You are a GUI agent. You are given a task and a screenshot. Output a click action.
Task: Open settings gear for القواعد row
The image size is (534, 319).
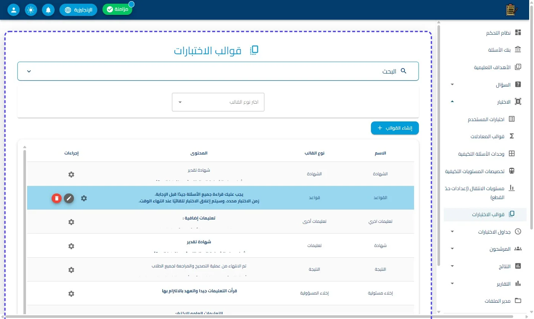click(84, 198)
